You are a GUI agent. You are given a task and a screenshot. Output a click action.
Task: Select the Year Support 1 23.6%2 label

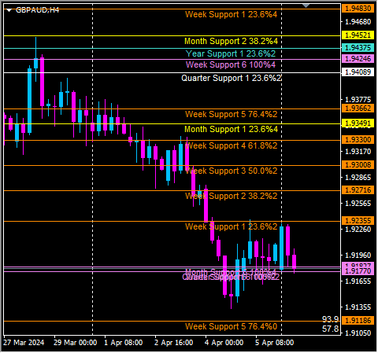click(x=231, y=53)
